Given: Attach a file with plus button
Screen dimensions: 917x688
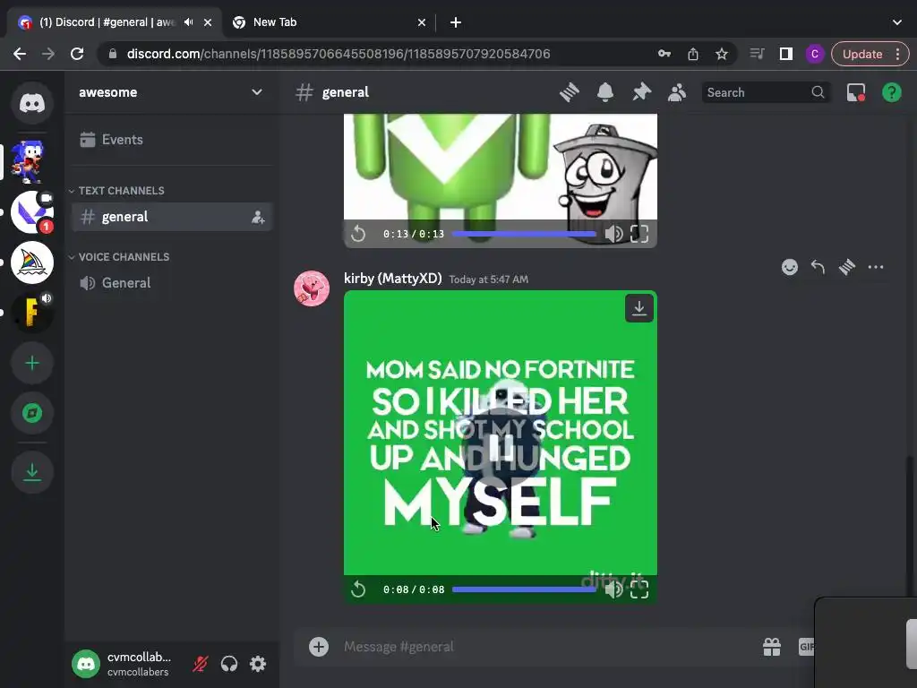Looking at the screenshot, I should pos(319,647).
